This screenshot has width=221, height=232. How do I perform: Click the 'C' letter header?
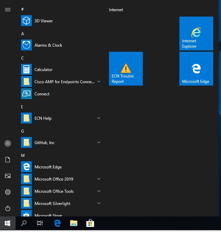[x=22, y=58]
